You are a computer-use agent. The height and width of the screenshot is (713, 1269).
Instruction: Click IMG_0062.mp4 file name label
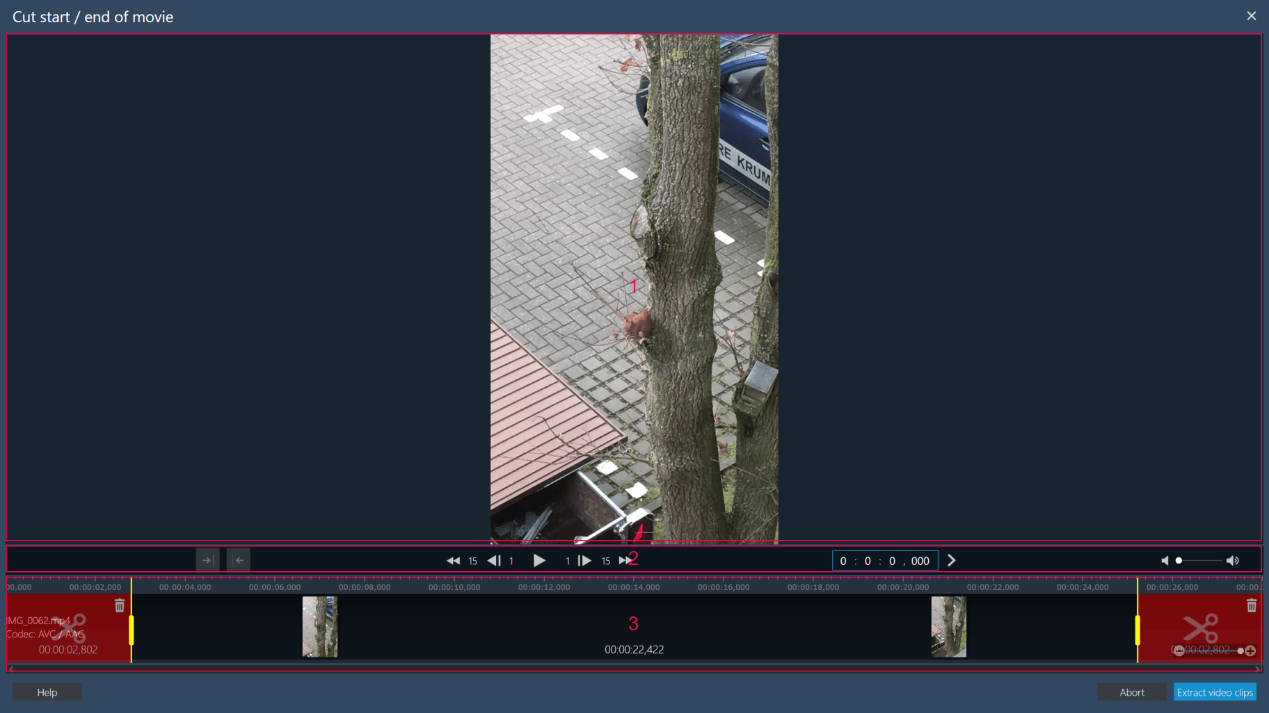pyautogui.click(x=38, y=621)
